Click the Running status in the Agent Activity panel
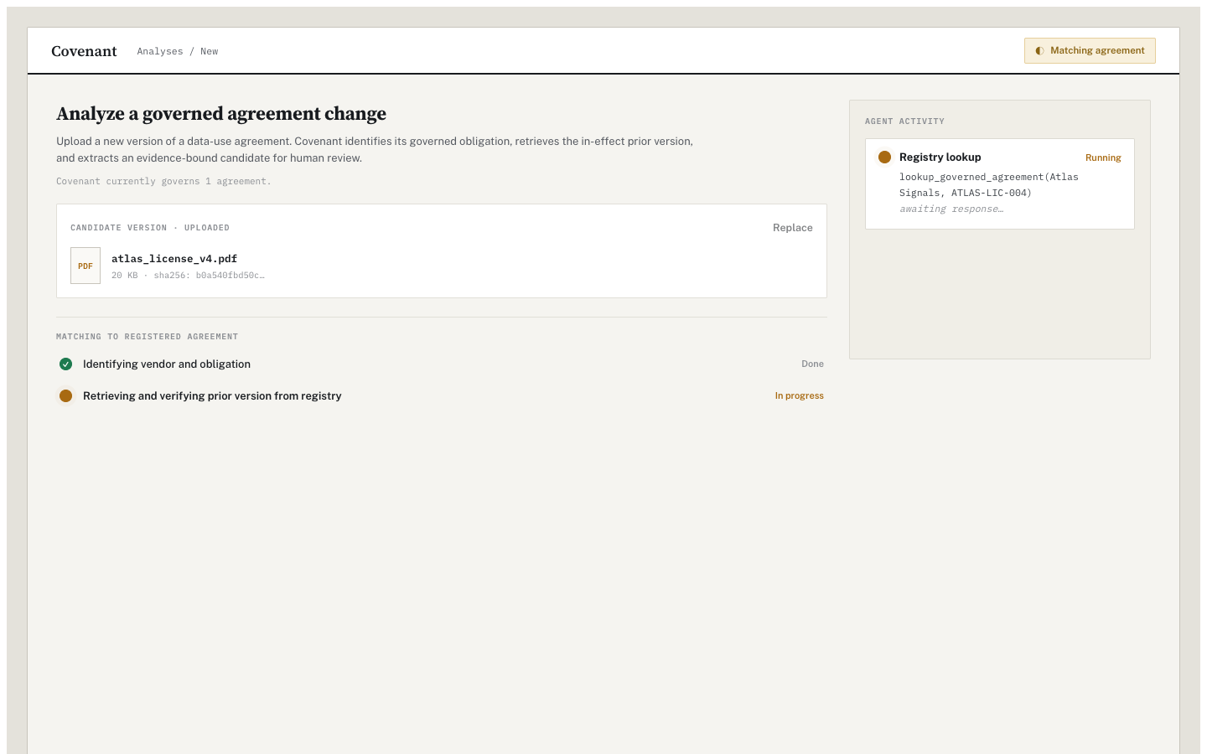 [1103, 158]
